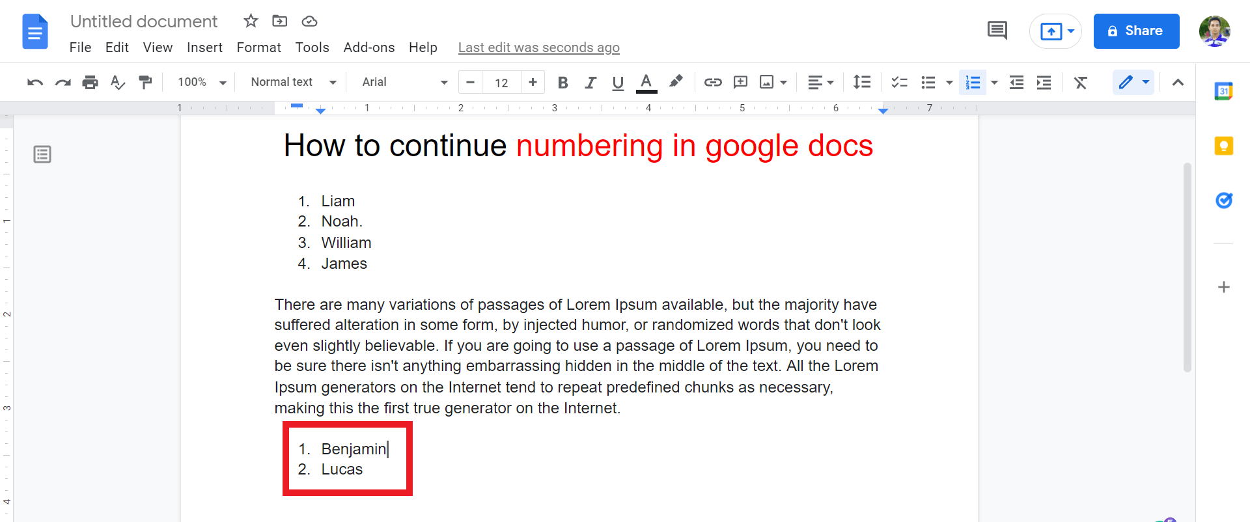The width and height of the screenshot is (1250, 522).
Task: Open the Add-ons menu
Action: coord(369,48)
